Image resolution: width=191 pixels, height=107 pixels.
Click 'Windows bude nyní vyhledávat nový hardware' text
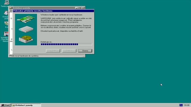[61, 15]
